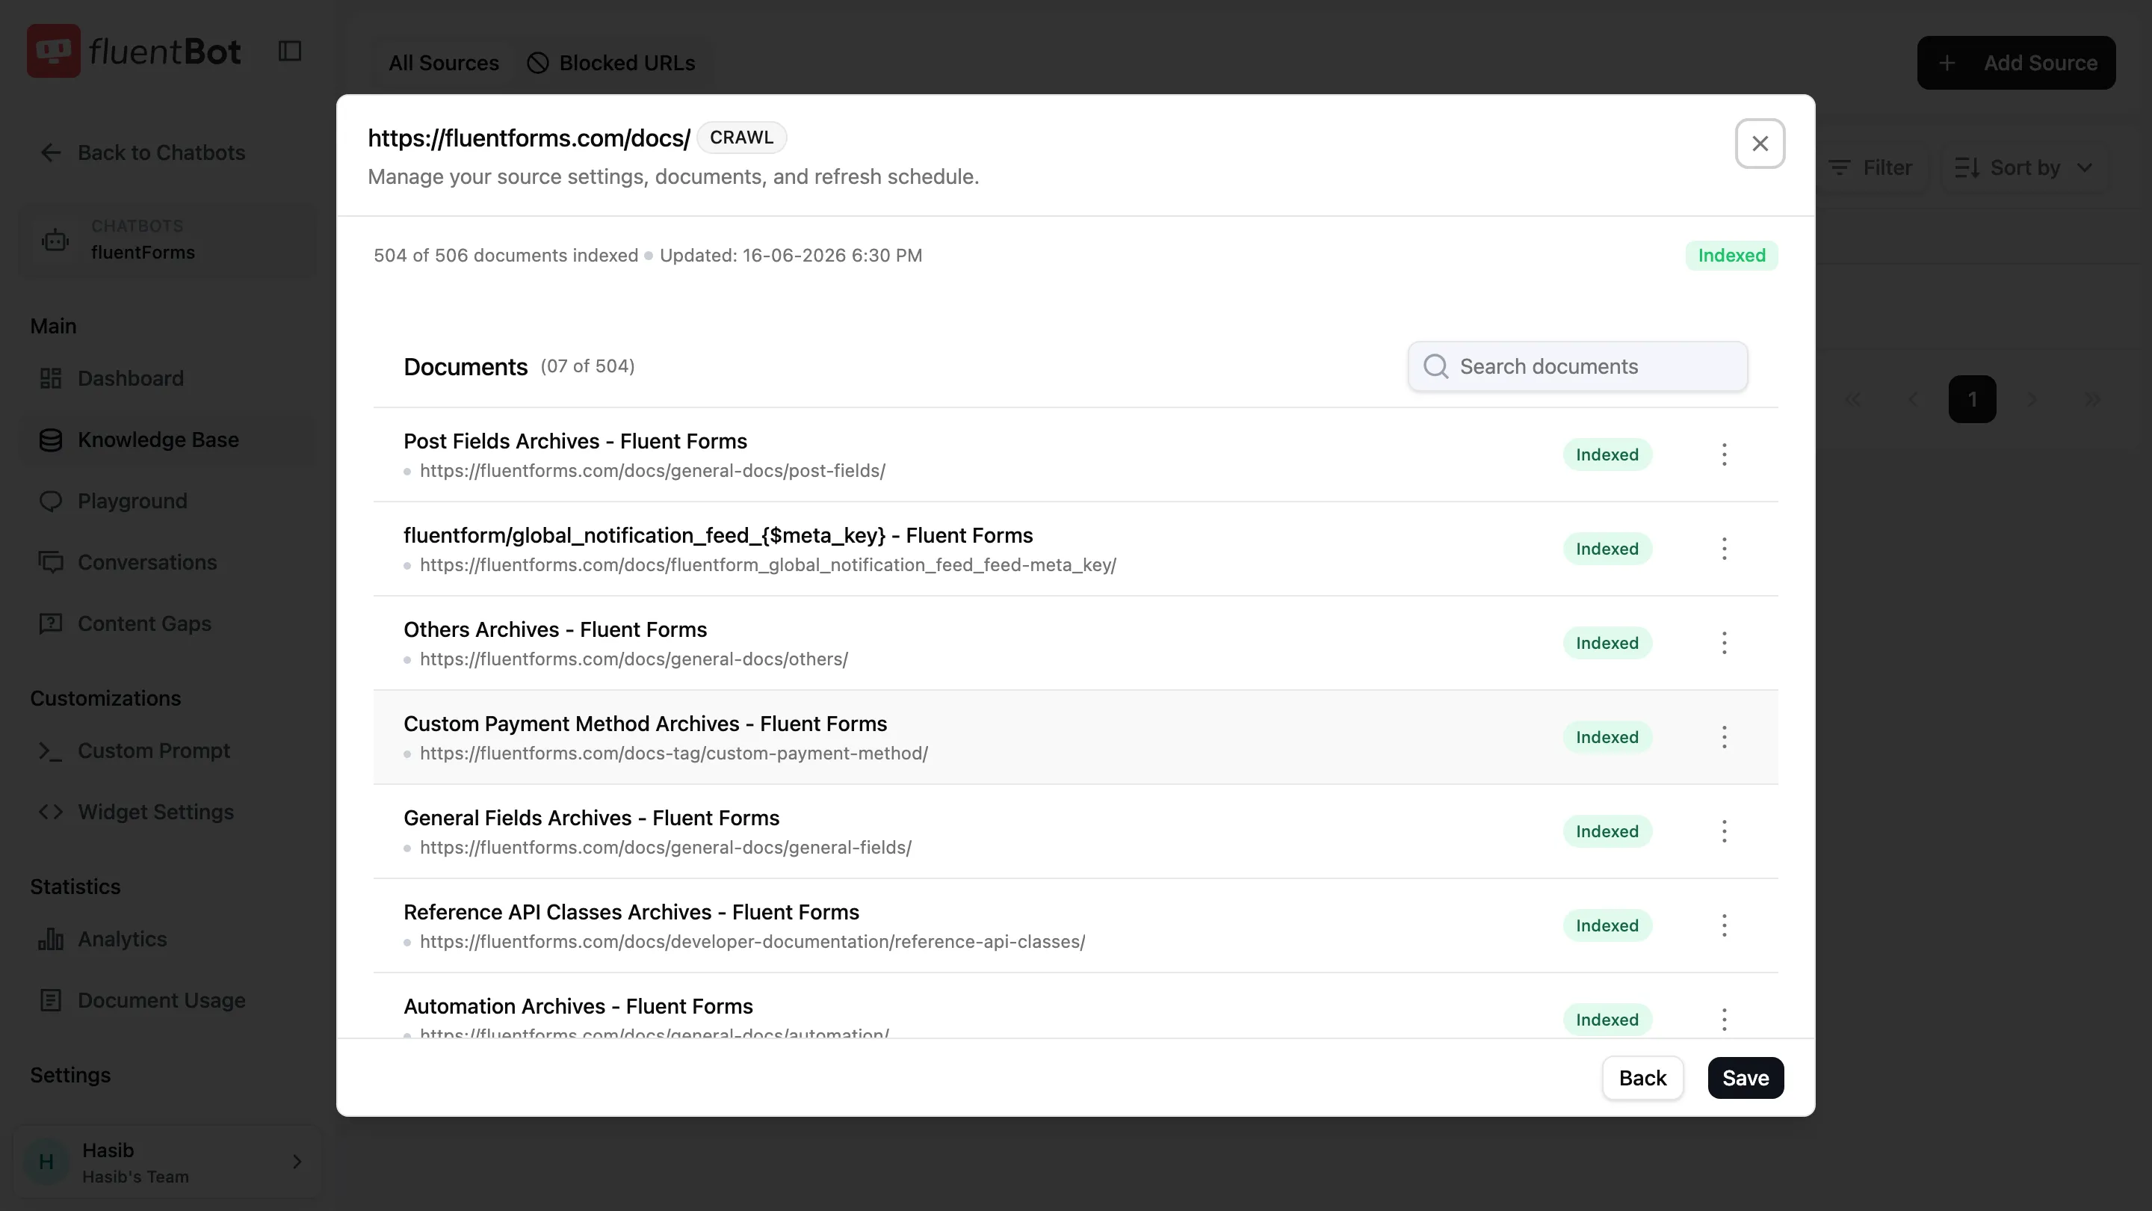Click the top Indexed status badge
The height and width of the screenshot is (1211, 2152).
[1731, 256]
